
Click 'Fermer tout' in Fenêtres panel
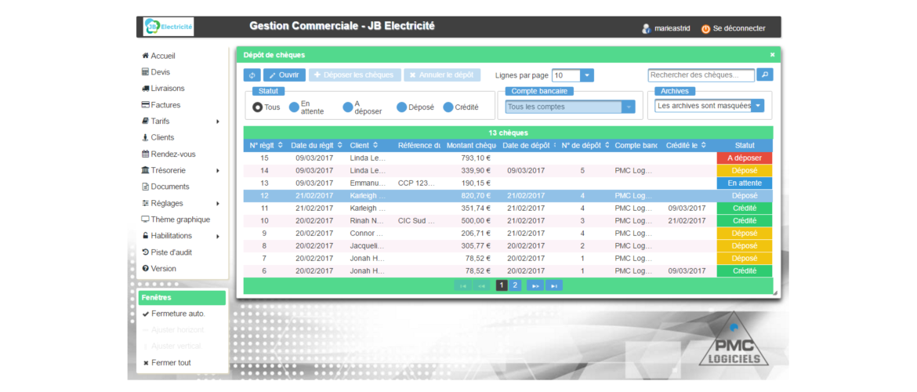pyautogui.click(x=171, y=363)
